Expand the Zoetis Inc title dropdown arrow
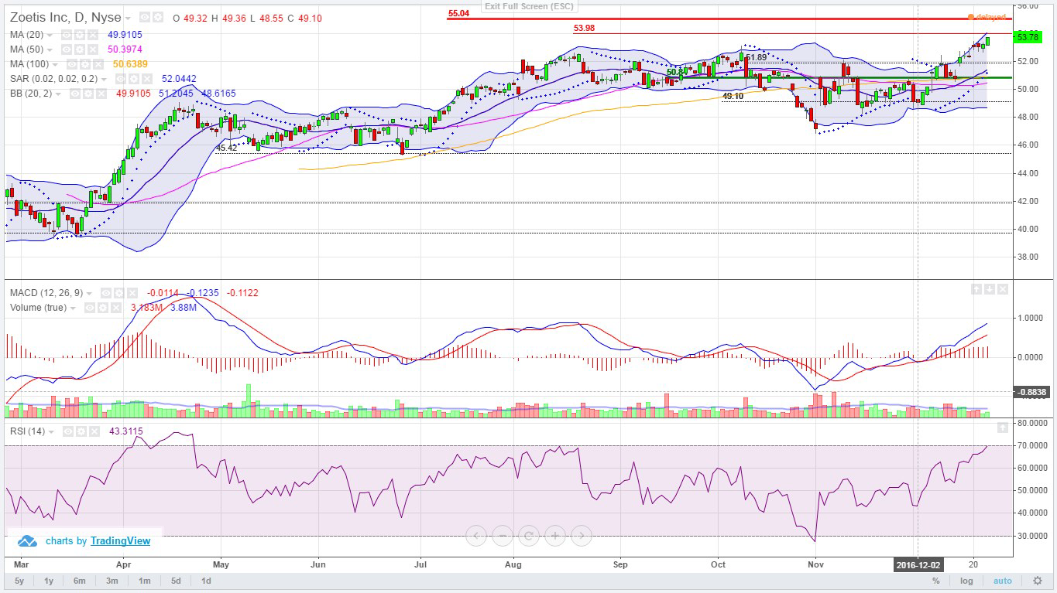 (x=128, y=18)
